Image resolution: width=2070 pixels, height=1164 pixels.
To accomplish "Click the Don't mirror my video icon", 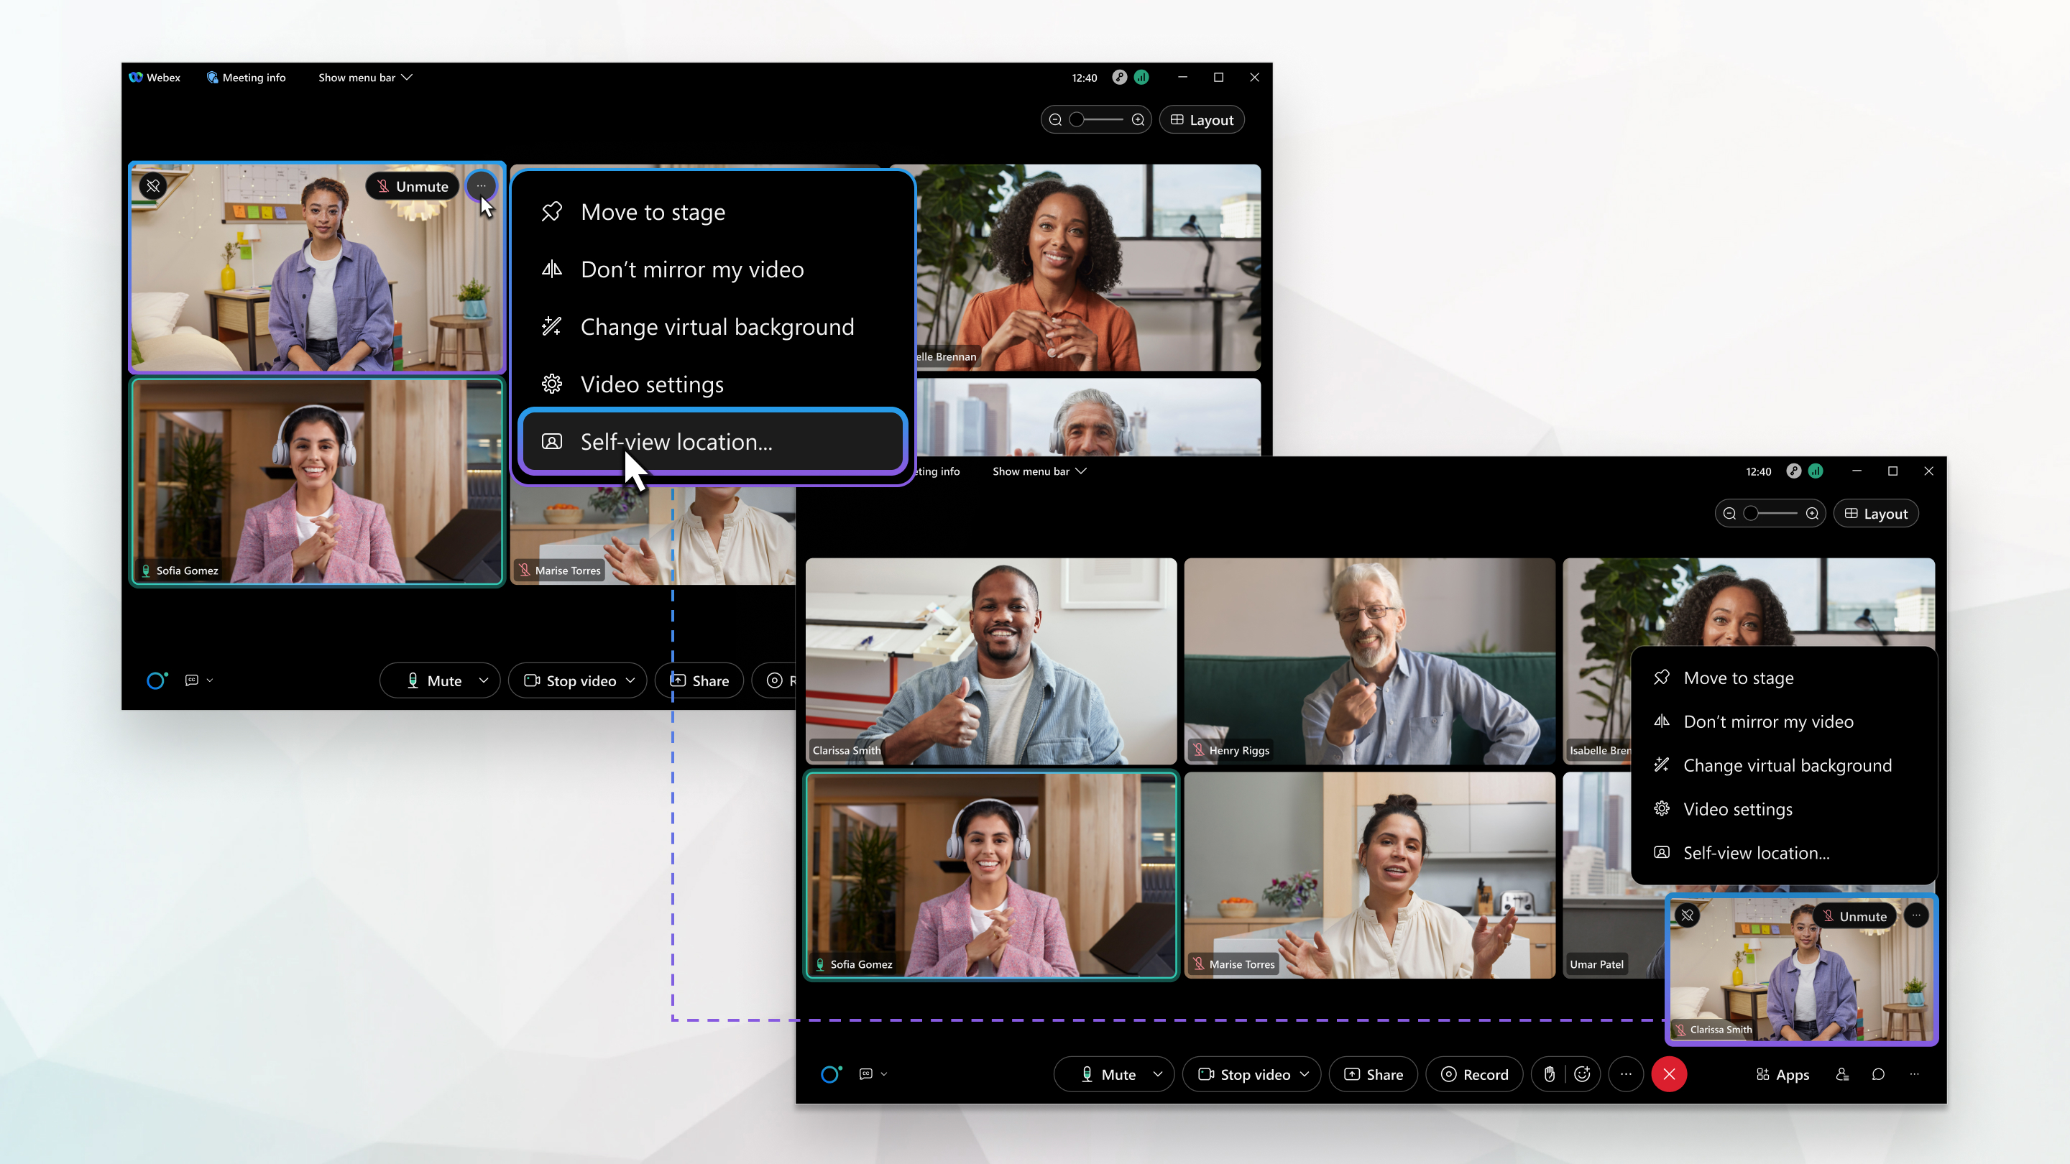I will point(554,269).
